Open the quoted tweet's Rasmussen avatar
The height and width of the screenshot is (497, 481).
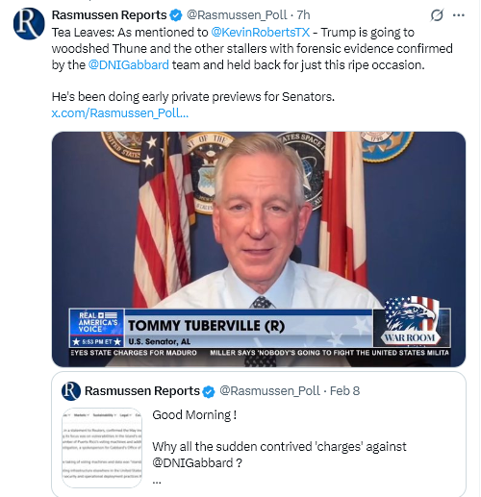pos(71,391)
